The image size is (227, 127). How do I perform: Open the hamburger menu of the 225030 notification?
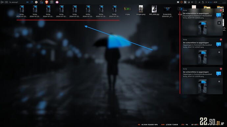tap(219, 82)
